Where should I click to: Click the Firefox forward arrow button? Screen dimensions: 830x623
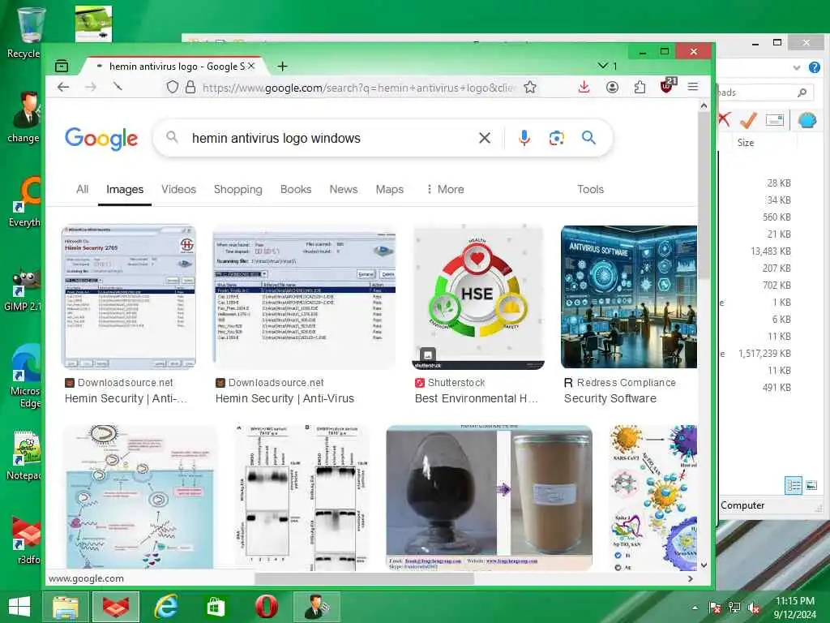(91, 87)
